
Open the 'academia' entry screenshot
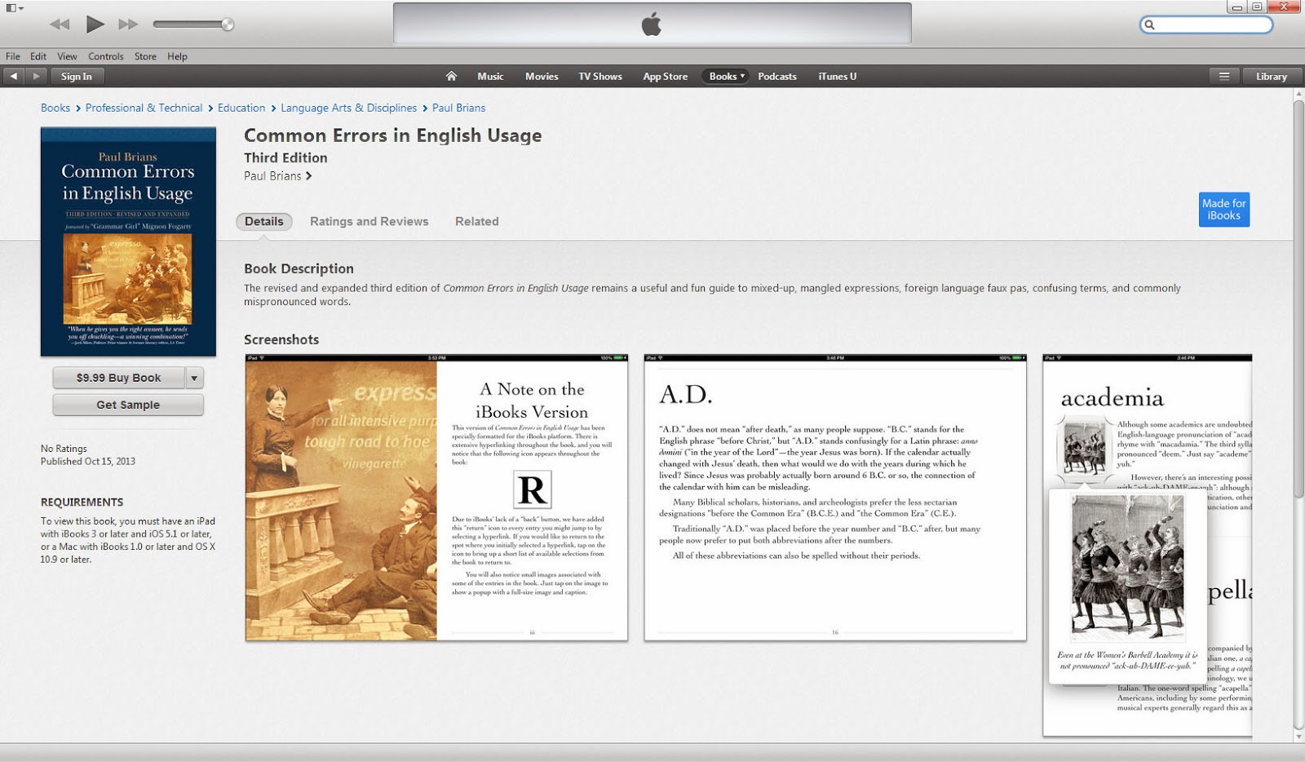pos(1147,545)
